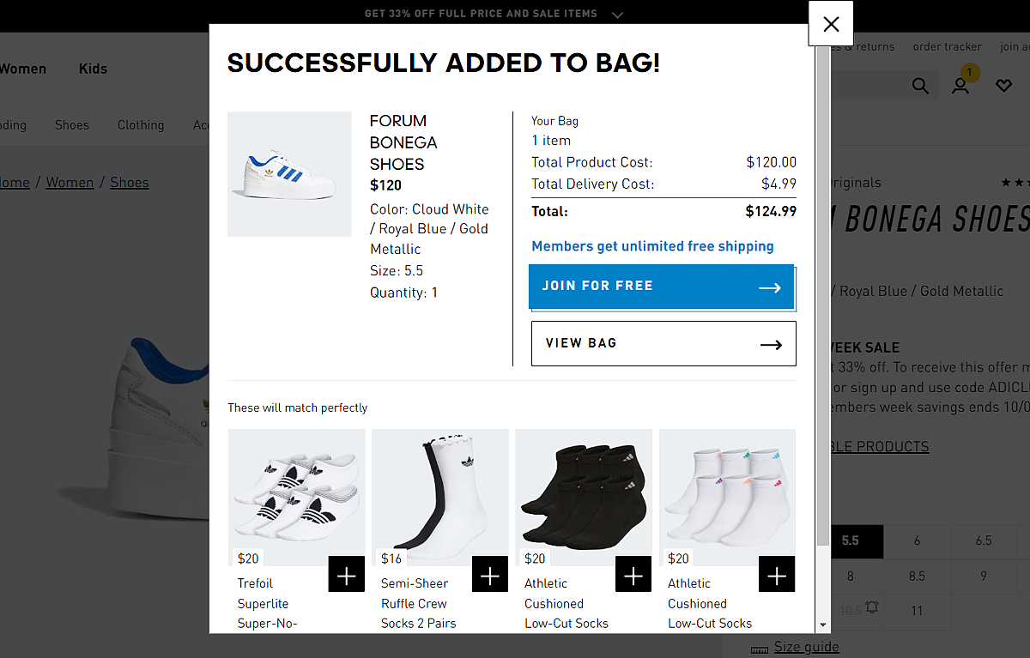The image size is (1030, 658).
Task: Open the wishlist heart icon
Action: pos(1003,86)
